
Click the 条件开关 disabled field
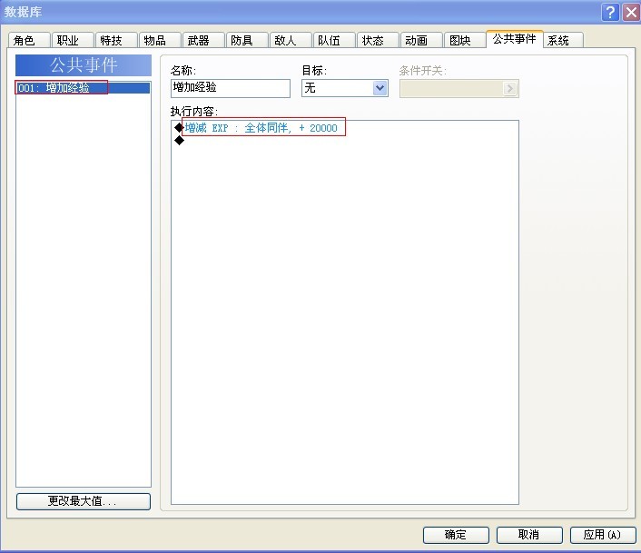[x=459, y=88]
